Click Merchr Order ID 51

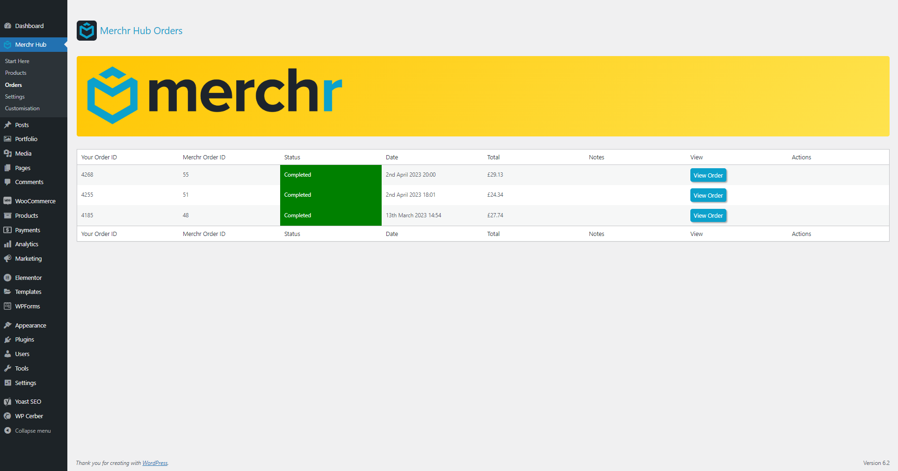[x=186, y=195]
